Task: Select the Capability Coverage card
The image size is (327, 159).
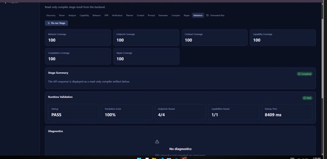Action: tap(283, 37)
